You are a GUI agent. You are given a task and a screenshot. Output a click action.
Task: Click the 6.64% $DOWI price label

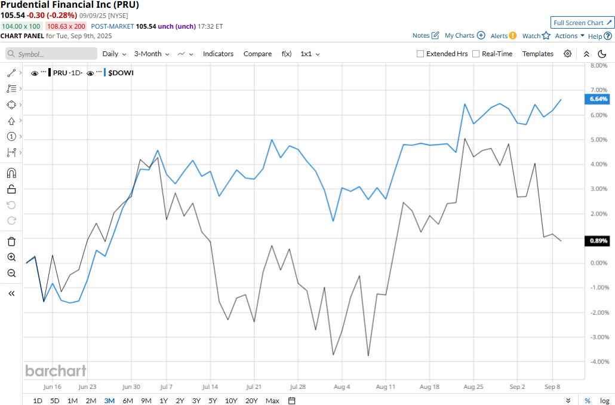point(597,99)
